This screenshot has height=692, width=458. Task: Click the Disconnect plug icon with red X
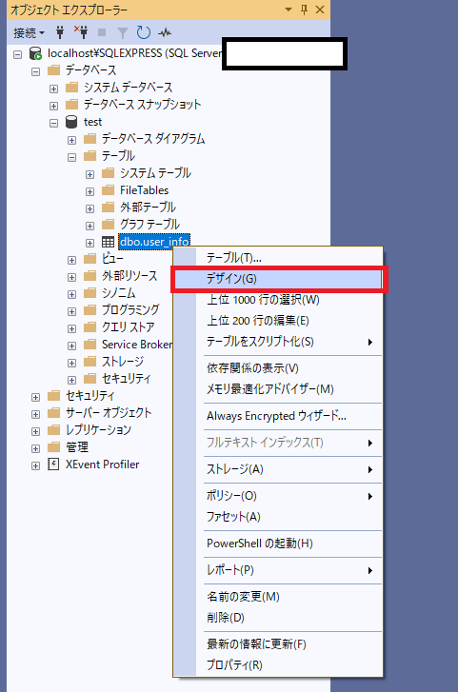click(x=81, y=32)
